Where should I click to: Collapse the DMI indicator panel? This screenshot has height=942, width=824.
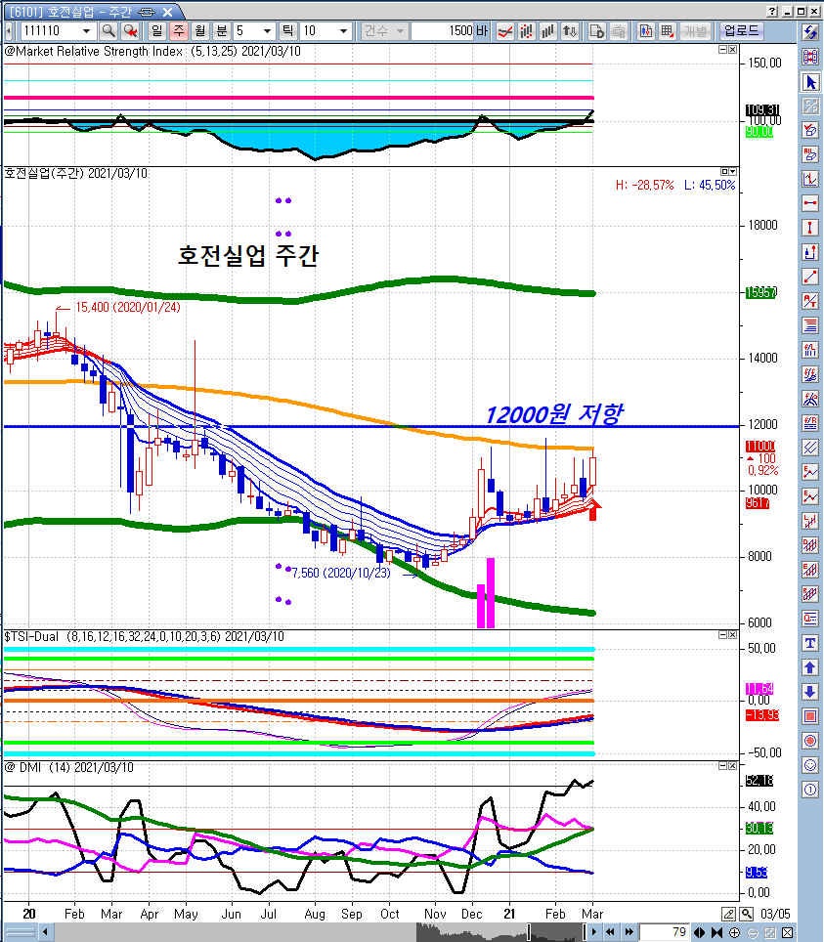pyautogui.click(x=723, y=766)
